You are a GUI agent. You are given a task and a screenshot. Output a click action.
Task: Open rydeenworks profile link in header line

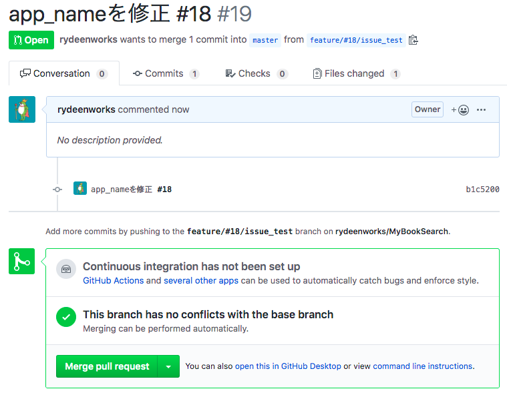[x=88, y=39]
